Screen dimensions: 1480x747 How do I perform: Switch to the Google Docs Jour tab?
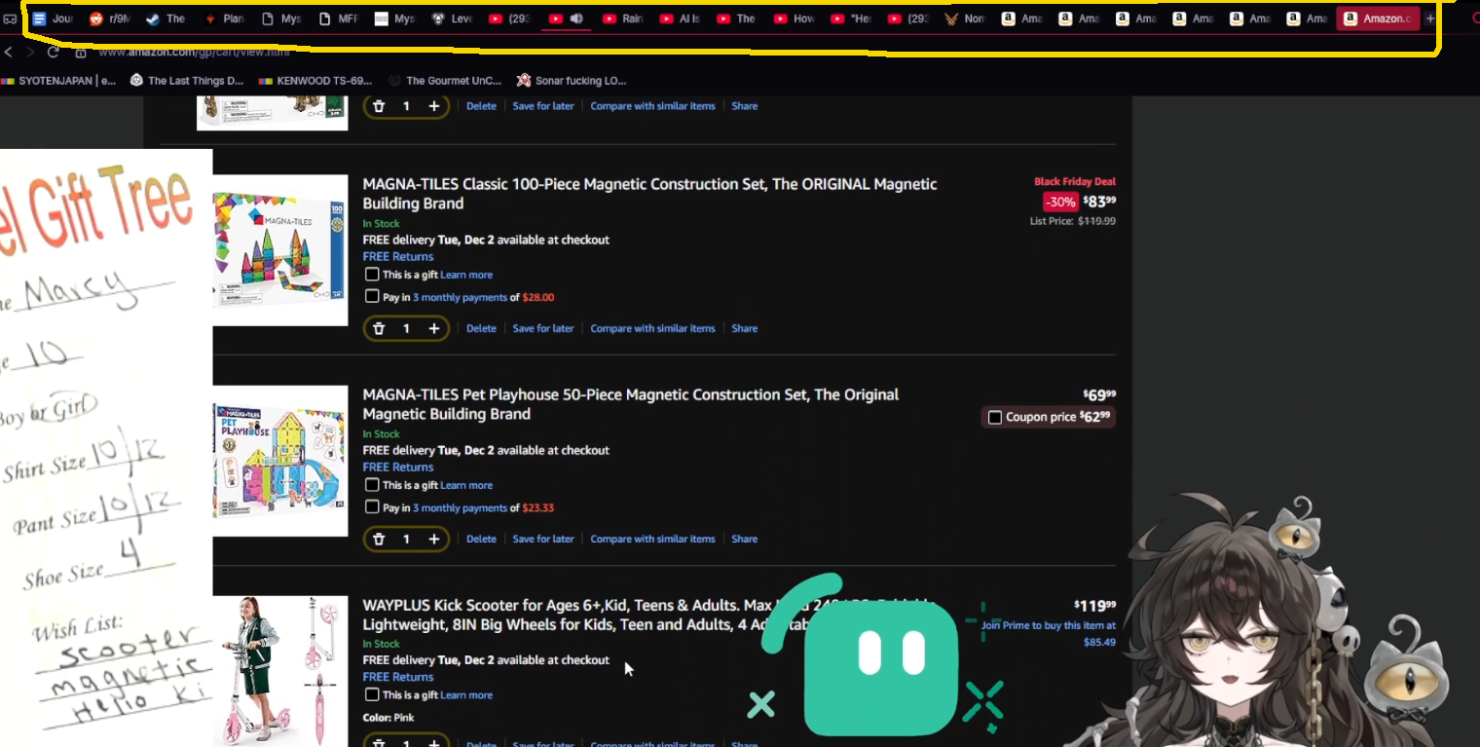point(53,19)
